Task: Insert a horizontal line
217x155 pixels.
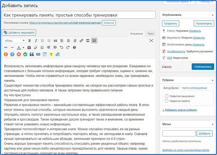Action: coord(12,47)
